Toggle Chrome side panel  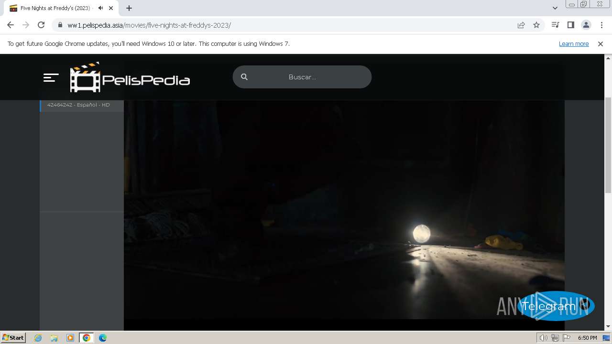pyautogui.click(x=570, y=25)
